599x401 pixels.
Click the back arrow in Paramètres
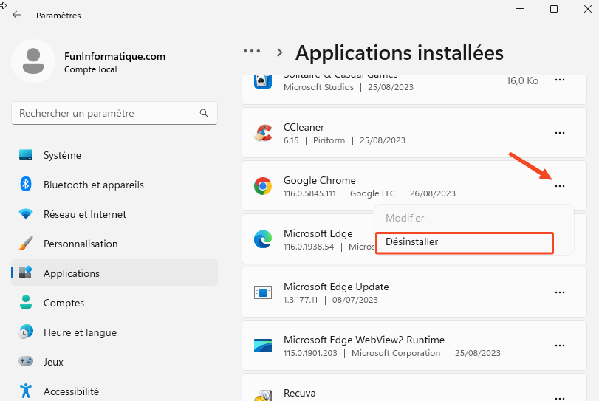[x=17, y=15]
